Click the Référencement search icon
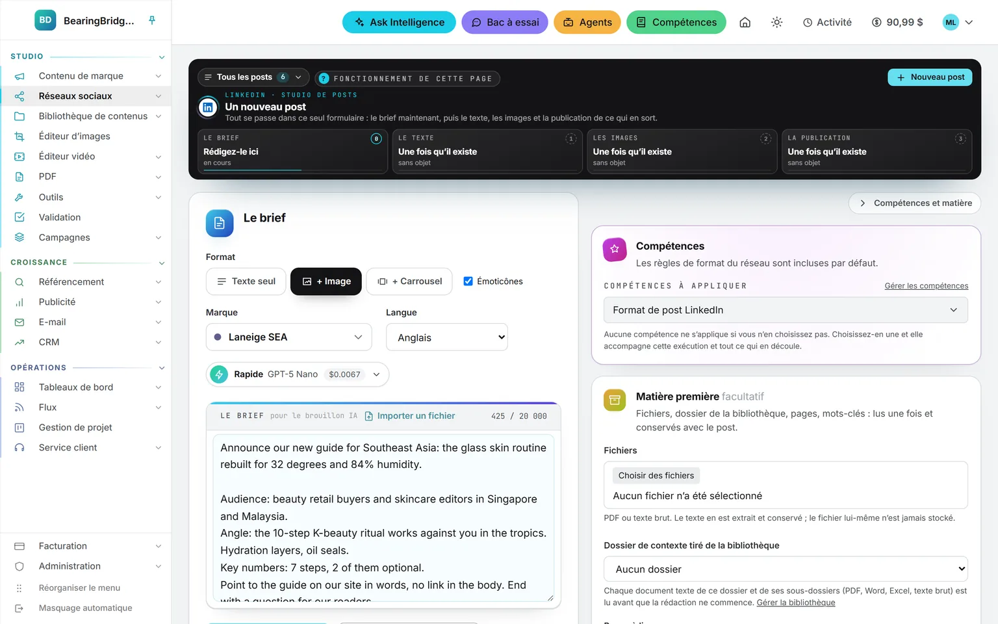Image resolution: width=998 pixels, height=624 pixels. pos(19,282)
